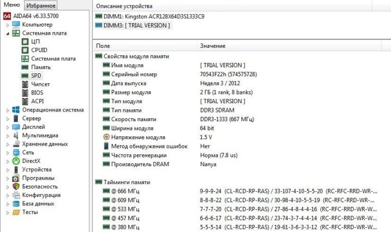The width and height of the screenshot is (391, 232).
Task: Collapse the Системная плата tree node
Action: (7, 33)
